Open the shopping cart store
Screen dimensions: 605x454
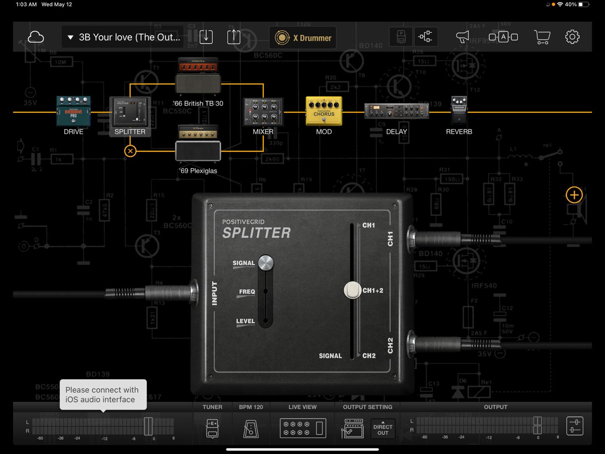(x=542, y=37)
